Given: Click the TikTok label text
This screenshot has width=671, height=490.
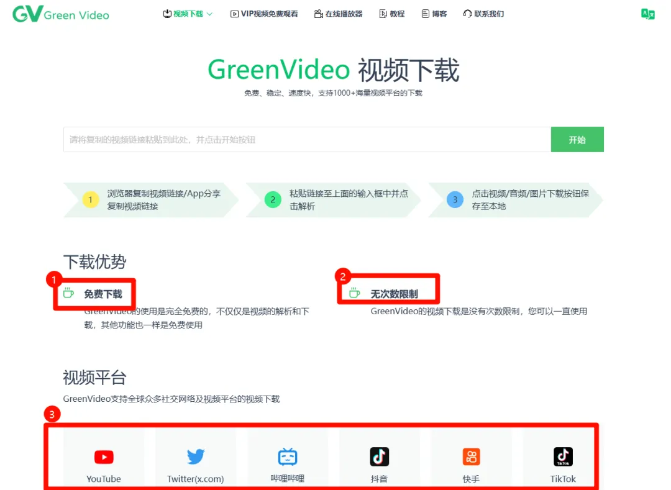Looking at the screenshot, I should click(x=563, y=479).
